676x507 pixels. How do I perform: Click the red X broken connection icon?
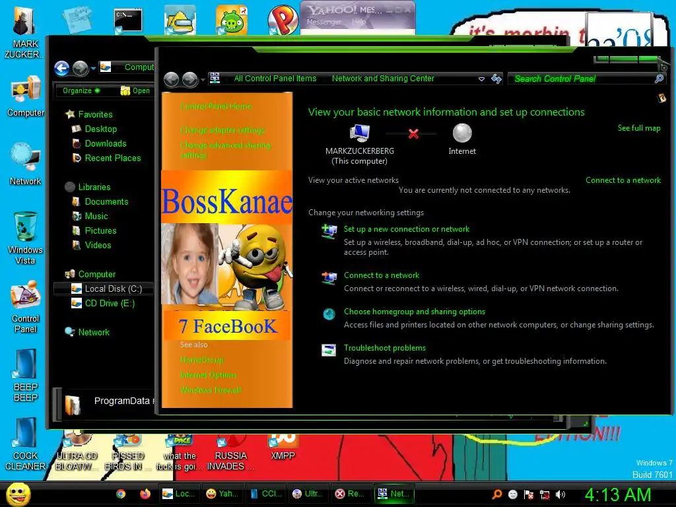[x=413, y=134]
